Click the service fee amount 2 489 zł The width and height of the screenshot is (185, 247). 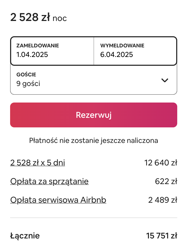click(x=163, y=200)
